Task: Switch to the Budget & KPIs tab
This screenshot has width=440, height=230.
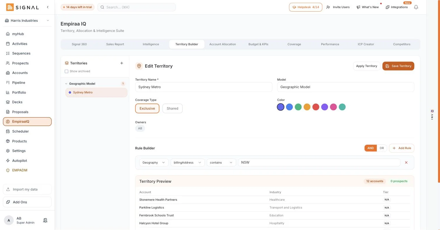Action: click(x=258, y=44)
